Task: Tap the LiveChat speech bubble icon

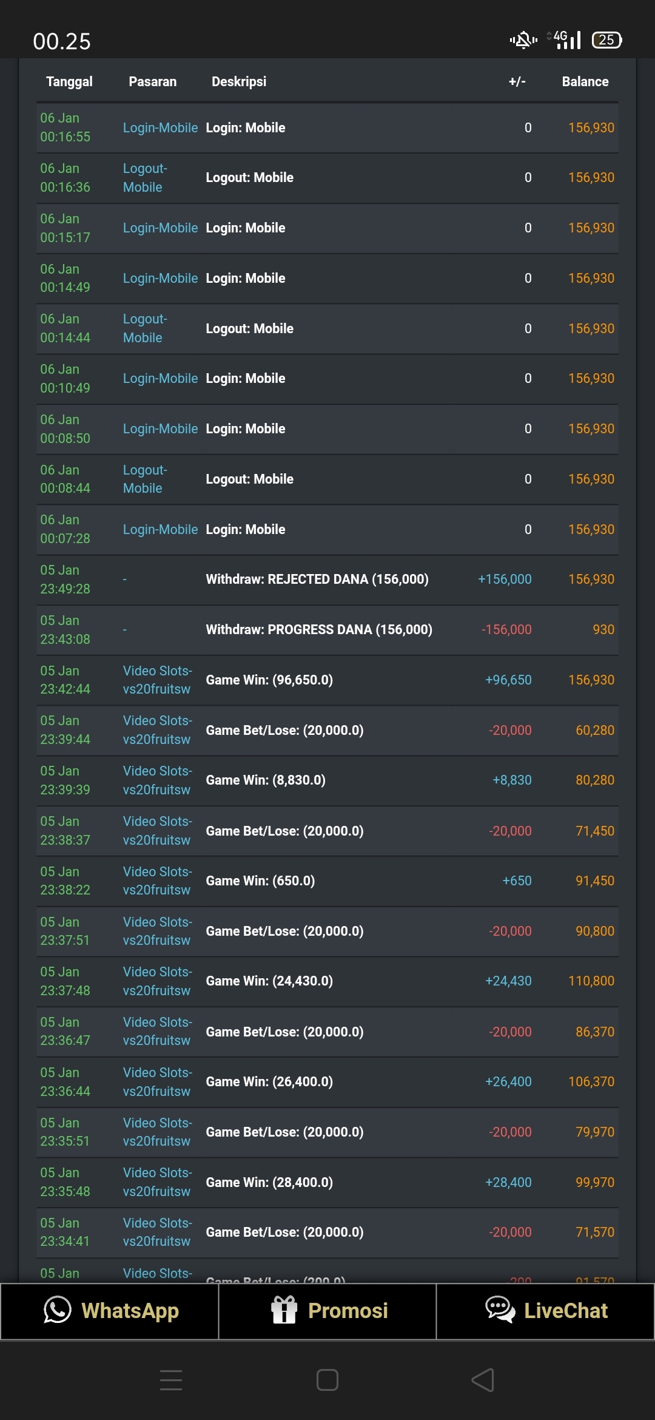Action: (x=500, y=1310)
